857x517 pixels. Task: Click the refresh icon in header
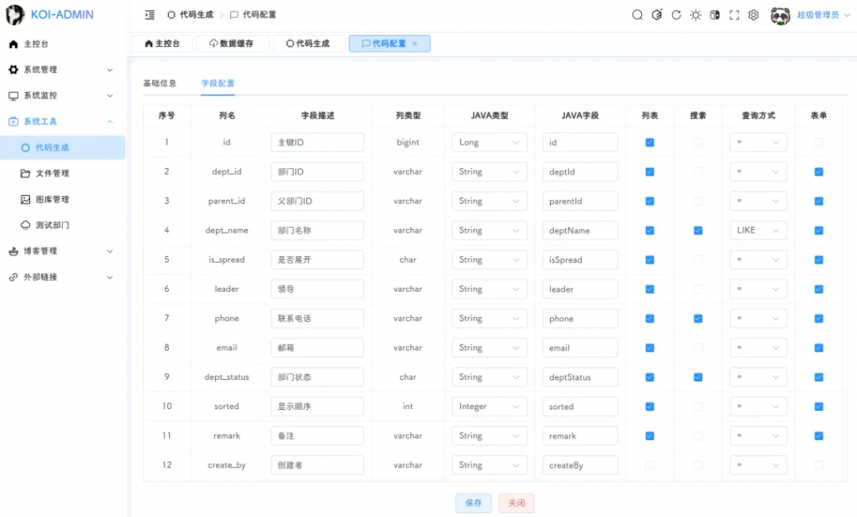point(676,15)
